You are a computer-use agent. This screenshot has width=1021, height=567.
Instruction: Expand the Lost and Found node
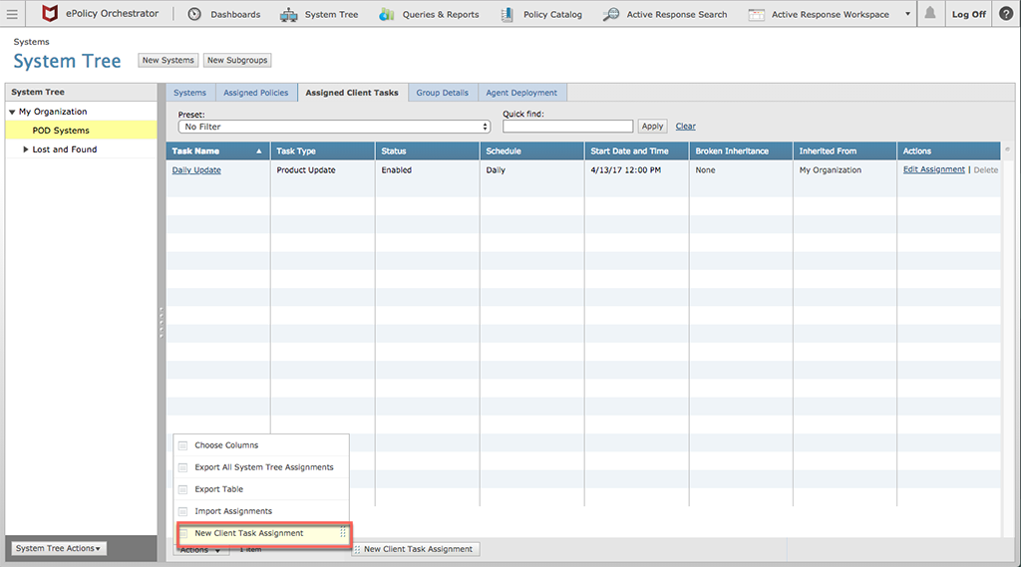(25, 149)
